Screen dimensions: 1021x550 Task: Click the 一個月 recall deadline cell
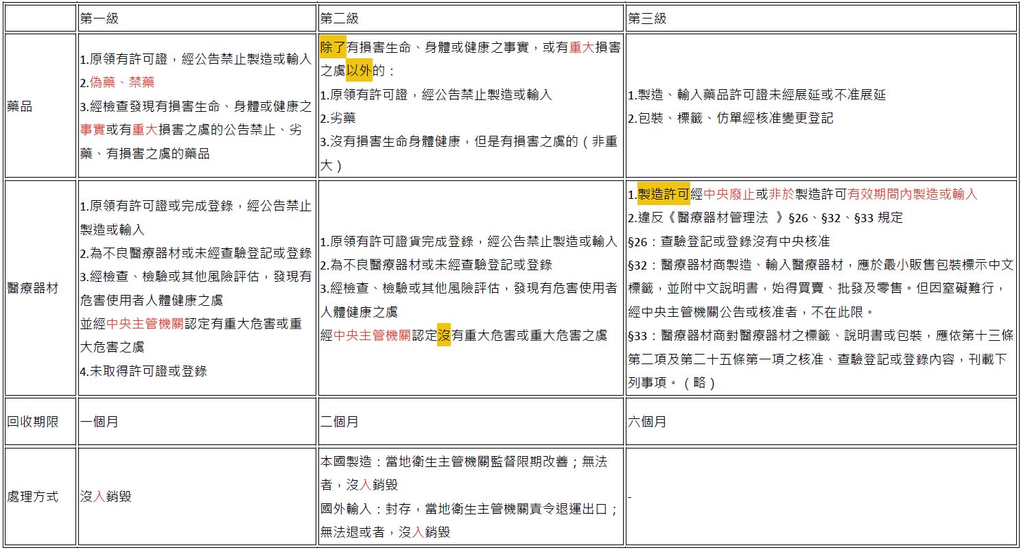99,422
